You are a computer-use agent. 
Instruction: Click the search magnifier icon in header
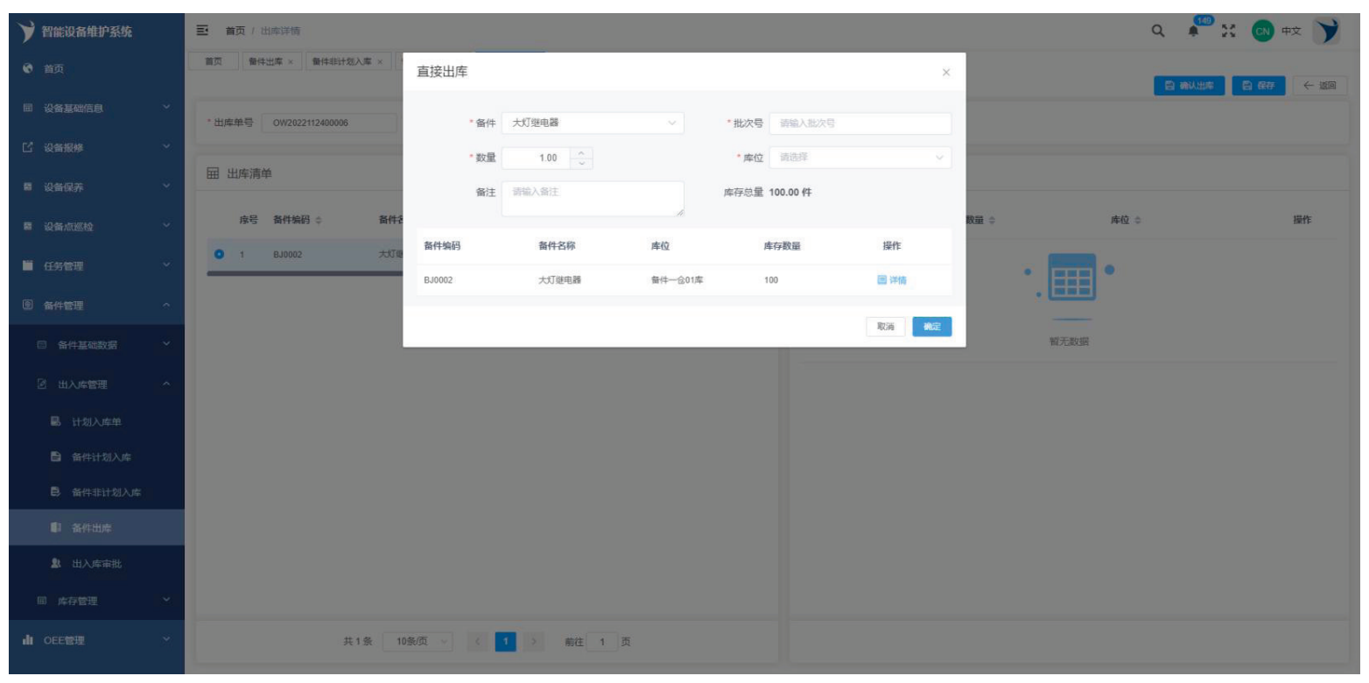[1157, 32]
